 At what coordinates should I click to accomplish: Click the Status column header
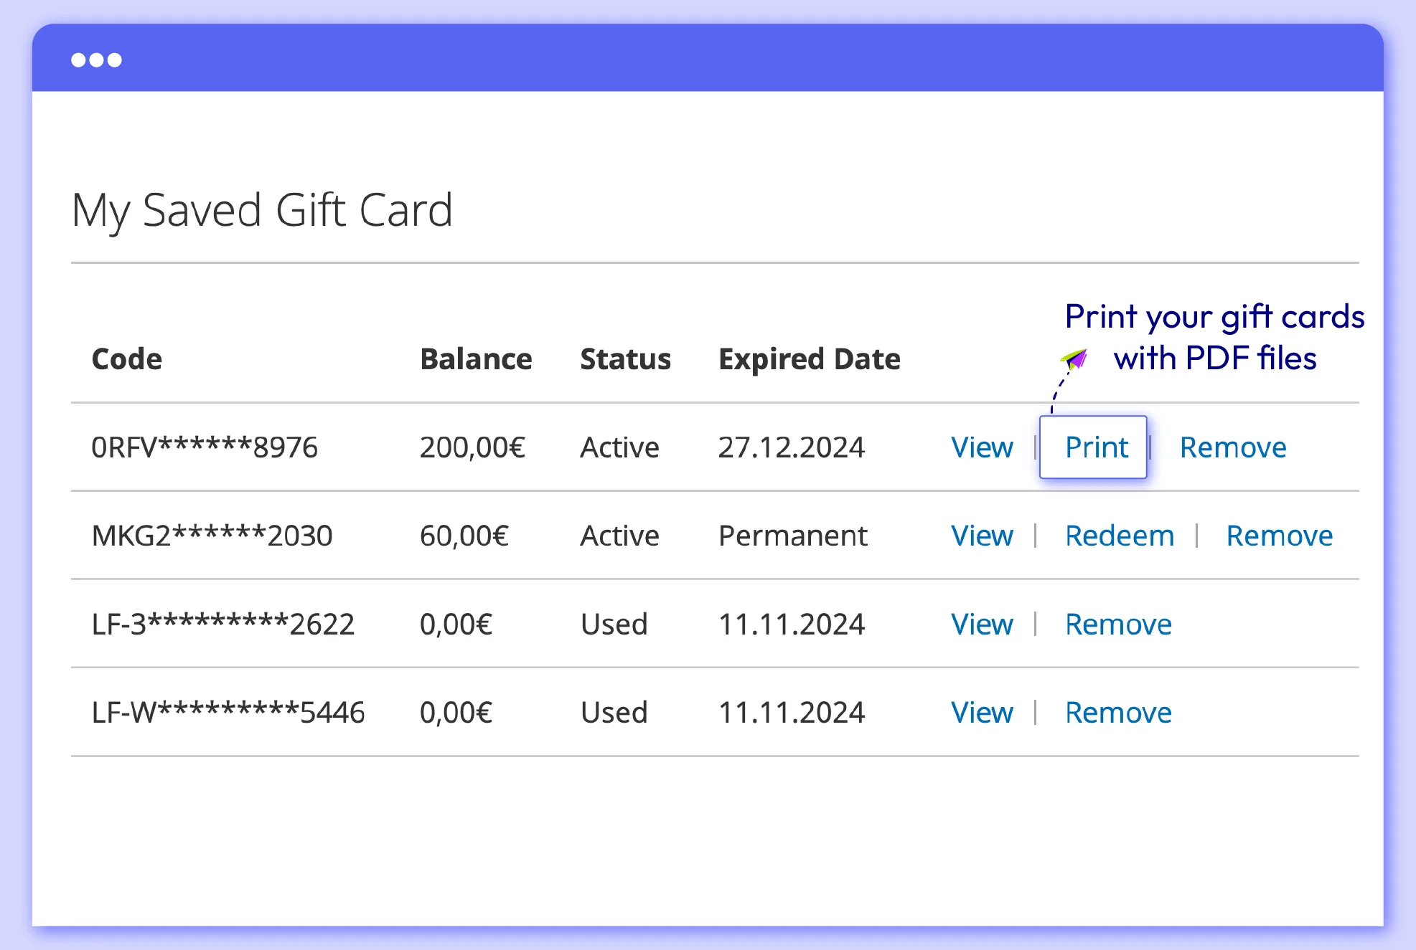[x=624, y=358]
